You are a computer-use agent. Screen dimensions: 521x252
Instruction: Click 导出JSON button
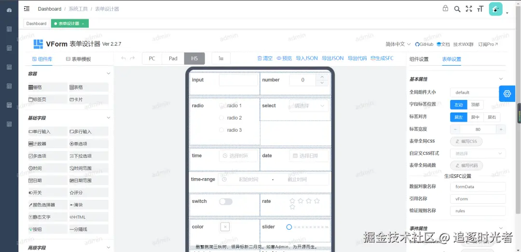tap(332, 58)
